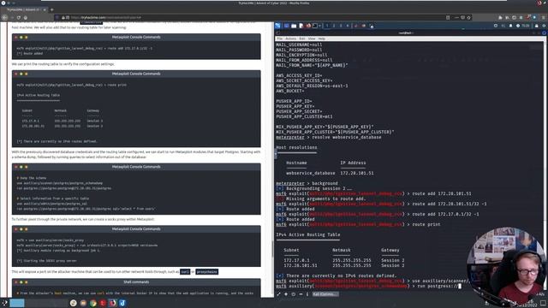The image size is (548, 308).
Task: Launch text editor from Kali panel
Action: coord(301,26)
